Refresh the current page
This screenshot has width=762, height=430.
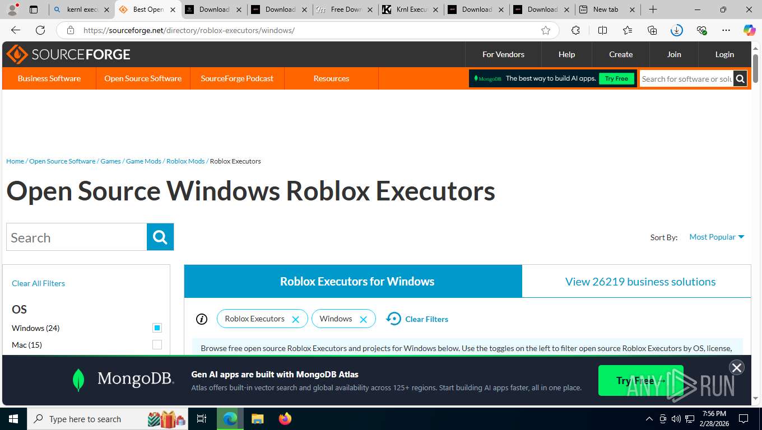pyautogui.click(x=40, y=30)
